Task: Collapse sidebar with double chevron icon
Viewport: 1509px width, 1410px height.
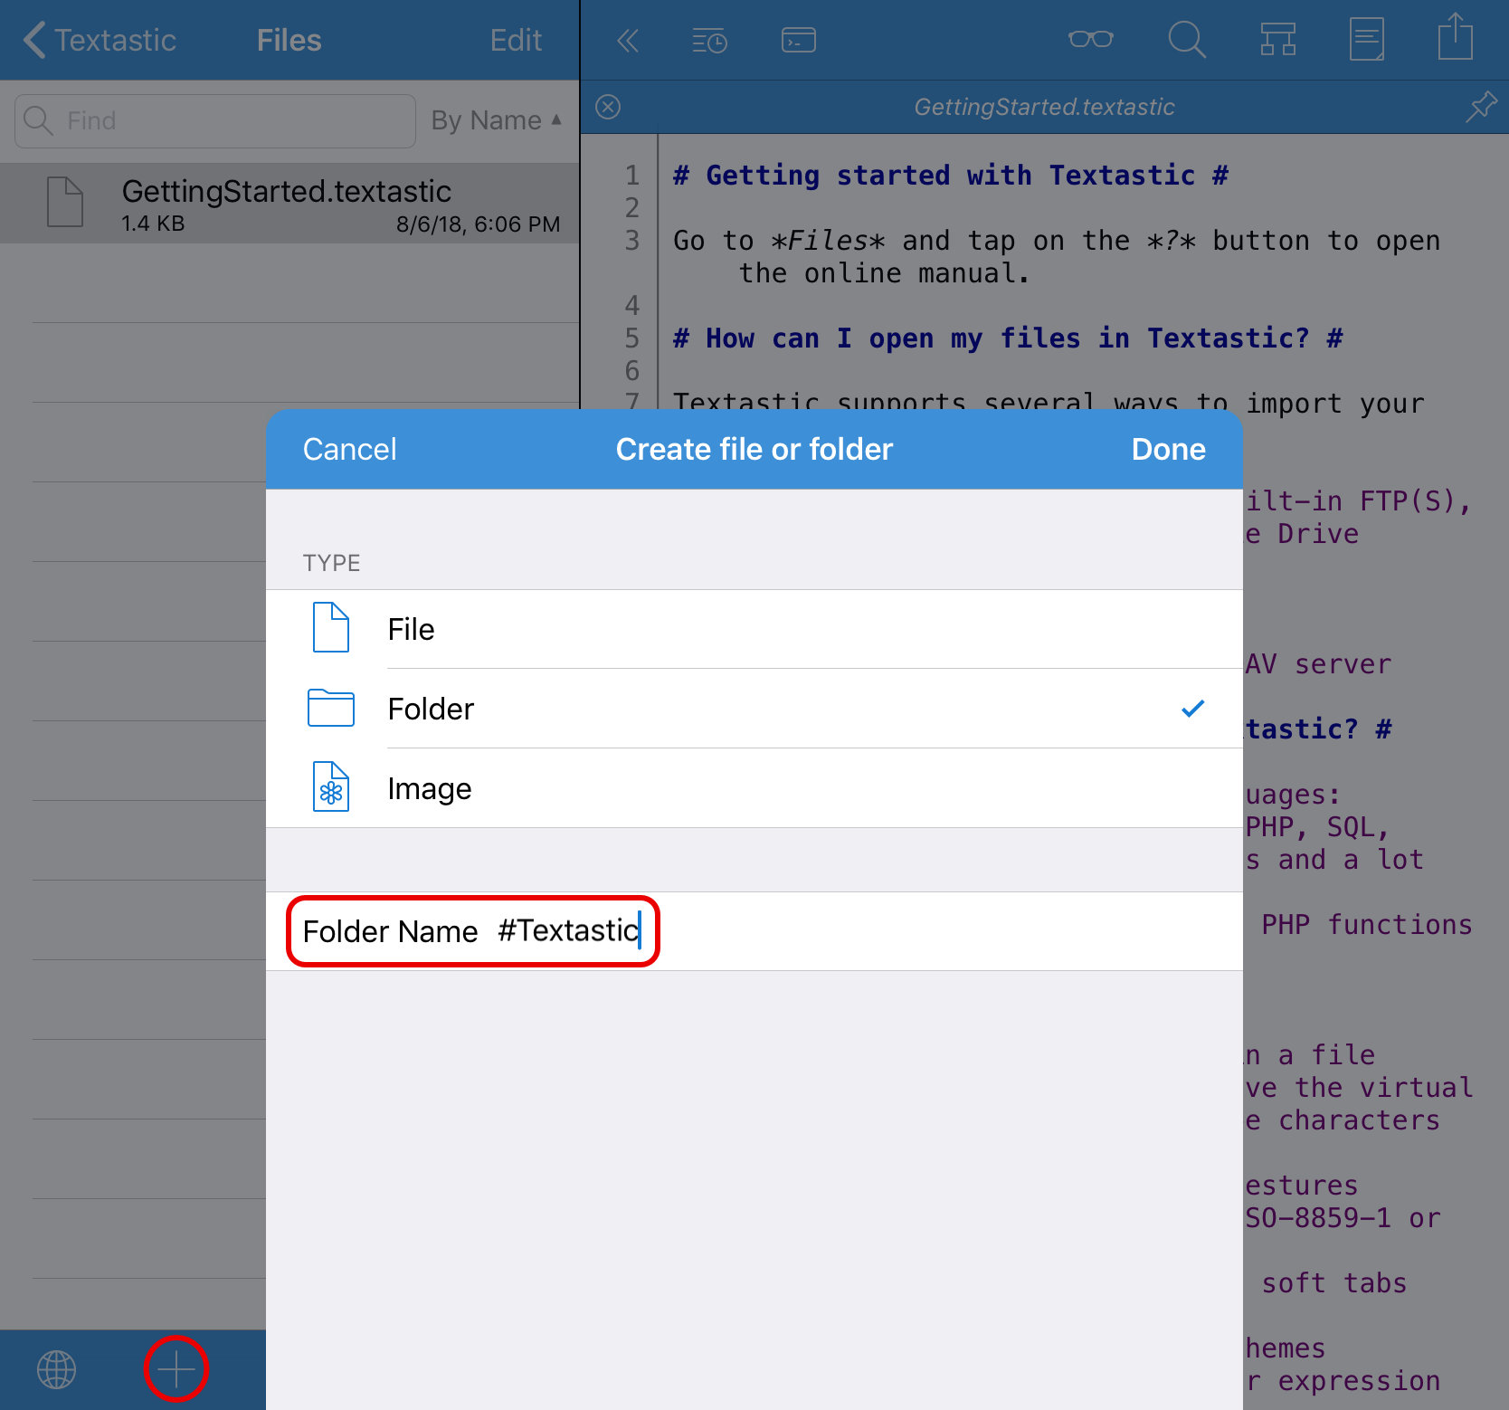Action: [628, 40]
